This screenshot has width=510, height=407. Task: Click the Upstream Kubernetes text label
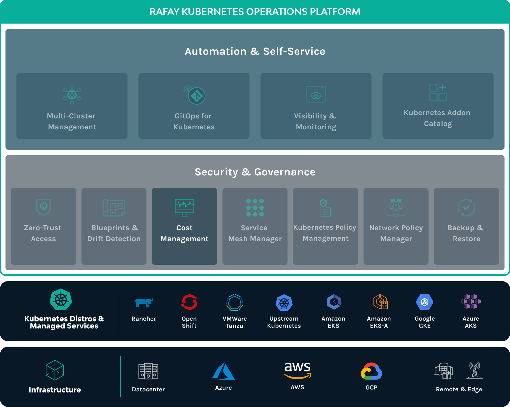point(284,322)
